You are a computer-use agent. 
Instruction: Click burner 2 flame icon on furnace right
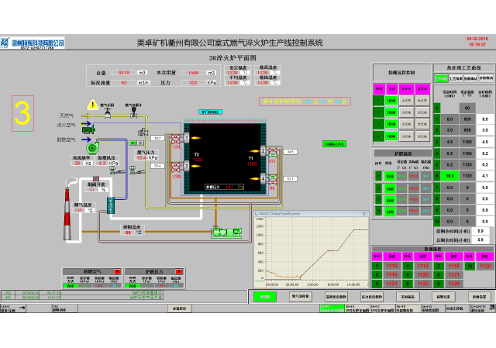tap(251, 150)
